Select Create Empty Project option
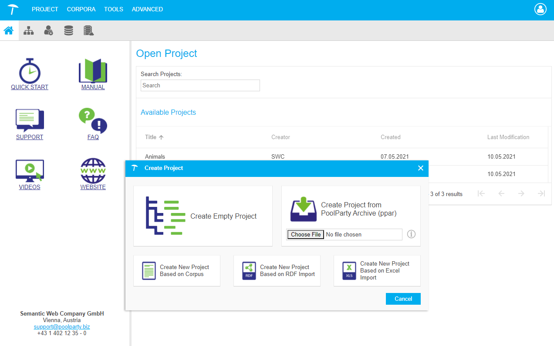This screenshot has height=346, width=554. pos(203,216)
